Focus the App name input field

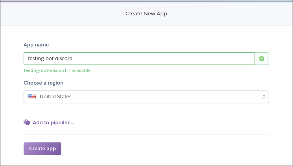point(139,59)
